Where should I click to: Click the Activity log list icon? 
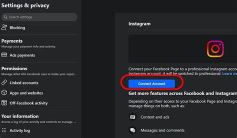(4, 130)
